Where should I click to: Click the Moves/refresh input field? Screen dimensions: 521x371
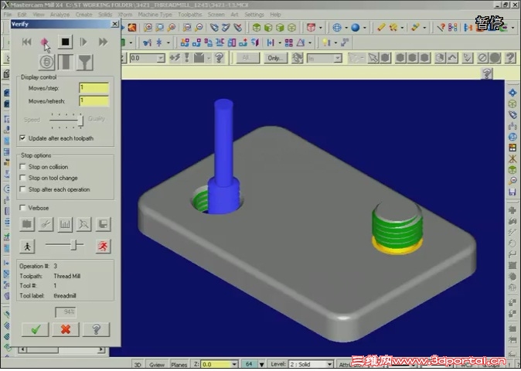pyautogui.click(x=94, y=100)
